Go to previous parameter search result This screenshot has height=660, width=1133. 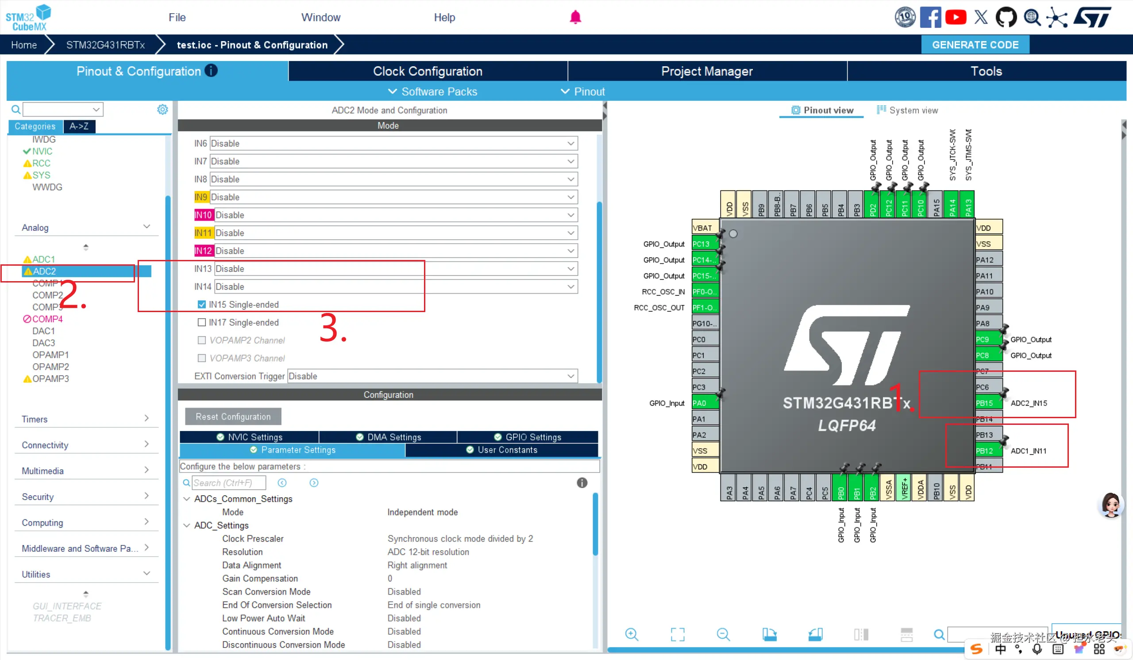coord(282,483)
